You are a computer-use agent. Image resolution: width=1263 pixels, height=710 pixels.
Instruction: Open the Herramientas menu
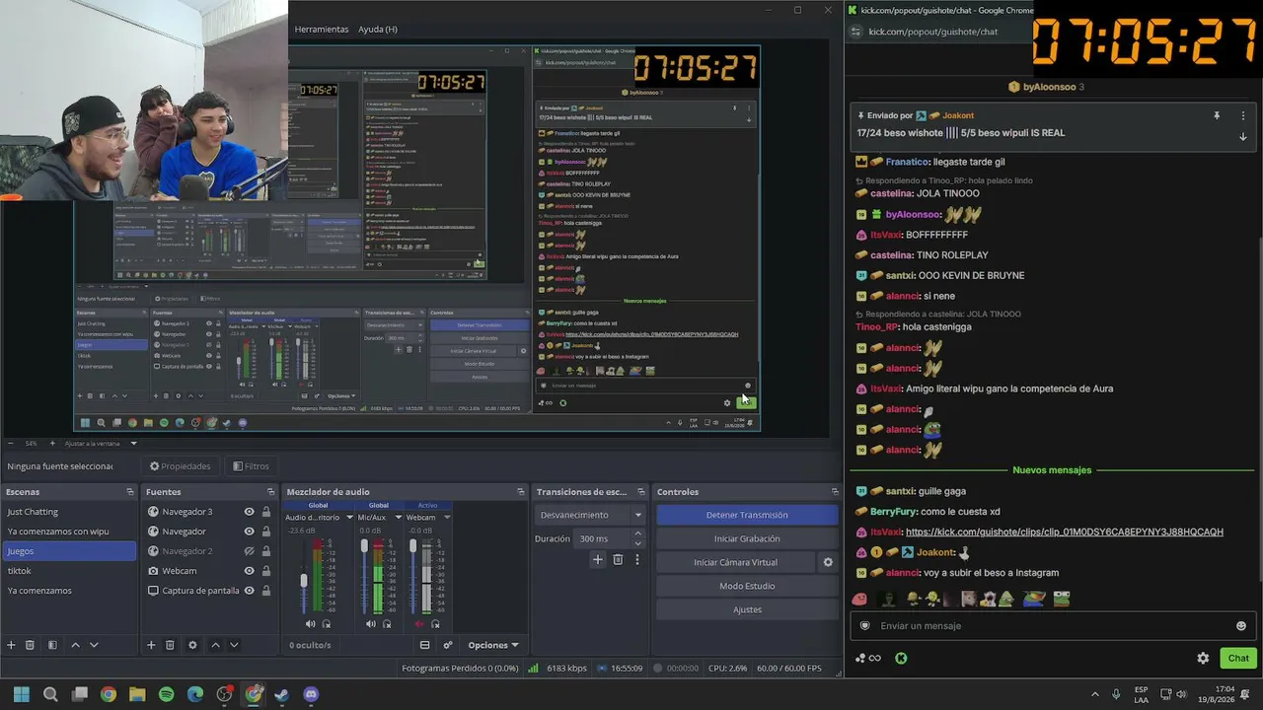pos(322,30)
